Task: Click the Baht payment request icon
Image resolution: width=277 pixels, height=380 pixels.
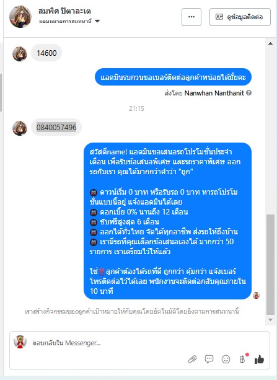Action: click(242, 359)
